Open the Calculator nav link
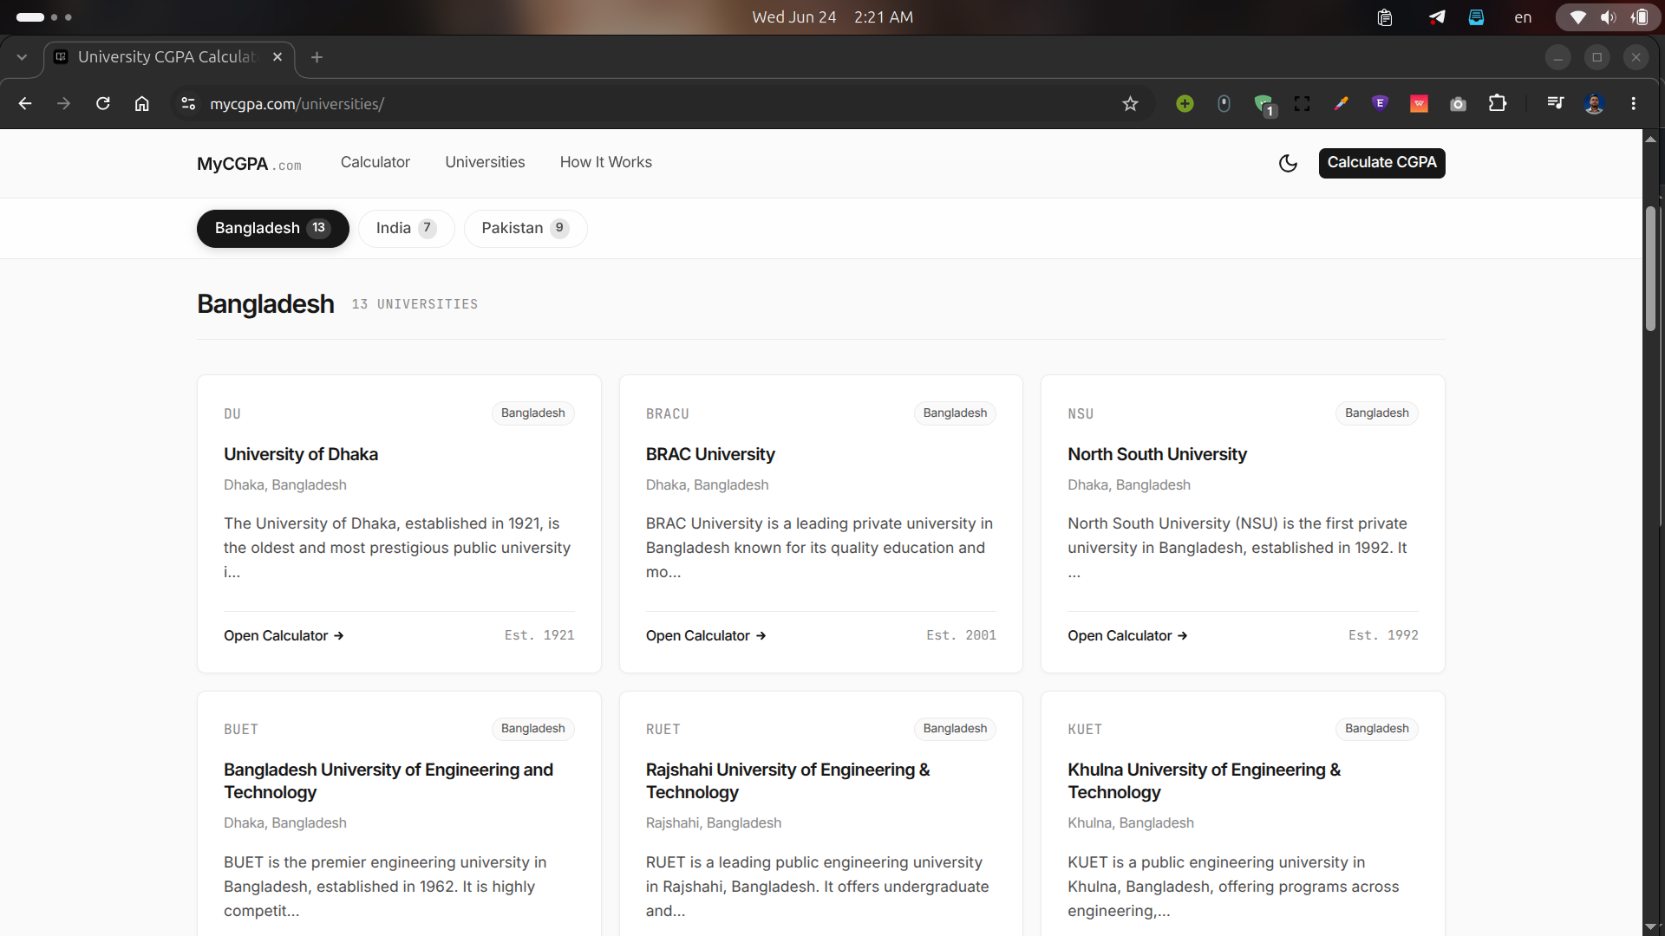 tap(375, 162)
